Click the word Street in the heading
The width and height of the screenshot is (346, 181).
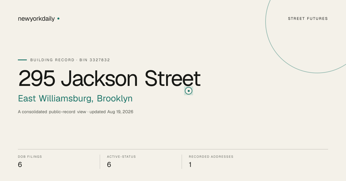click(172, 78)
